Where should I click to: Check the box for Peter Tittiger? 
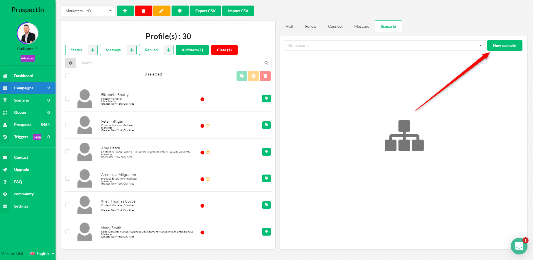click(x=68, y=125)
